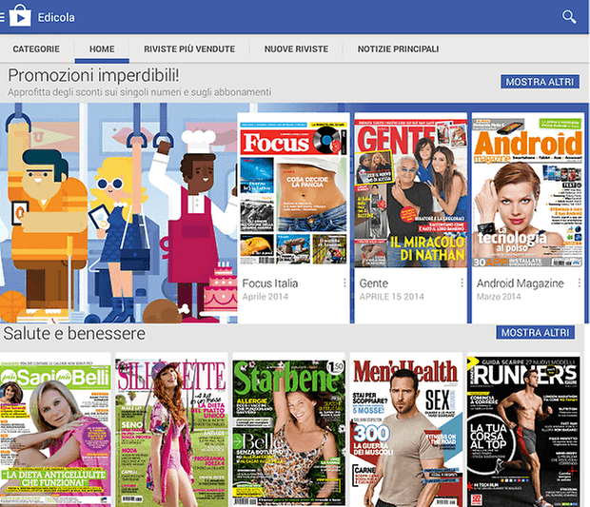590x507 pixels.
Task: Go to the Nuove riviste tab
Action: pyautogui.click(x=296, y=49)
